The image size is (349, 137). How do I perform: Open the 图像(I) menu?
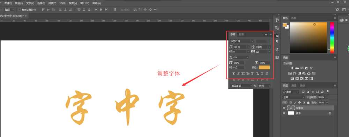(8, 3)
